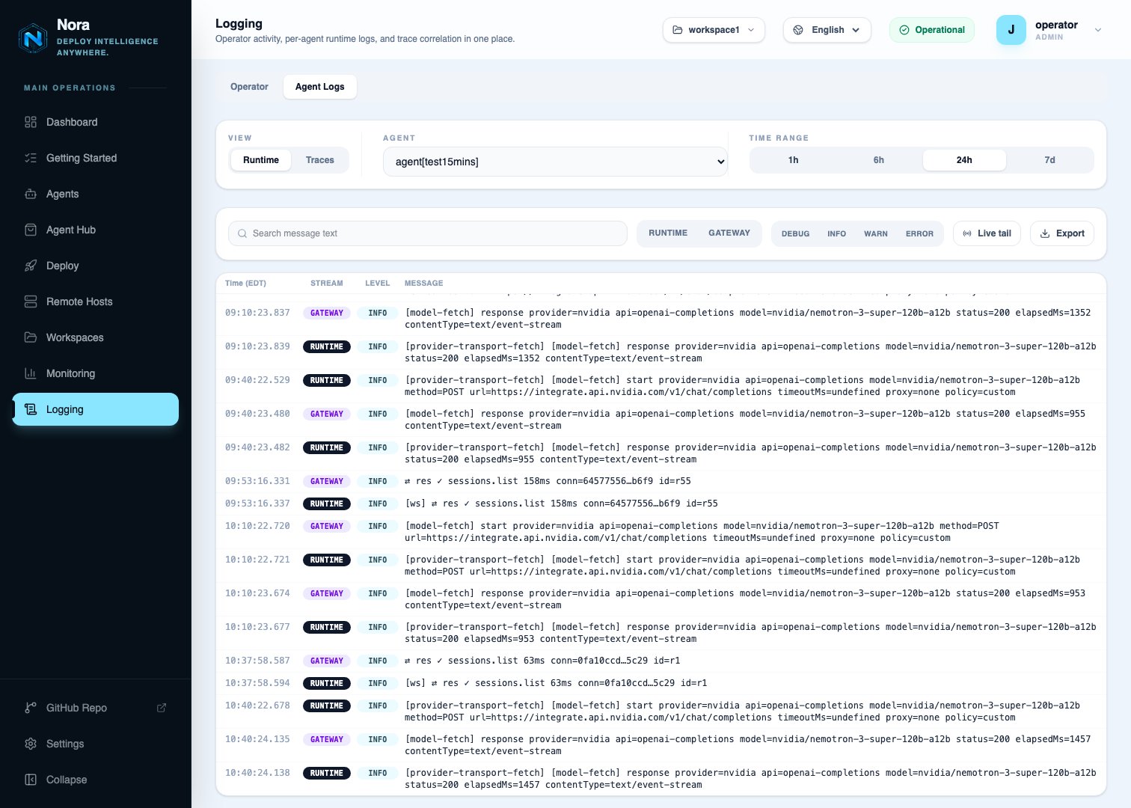Click external-link icon beside GitHub Repo
This screenshot has height=808, width=1131.
[x=162, y=708]
